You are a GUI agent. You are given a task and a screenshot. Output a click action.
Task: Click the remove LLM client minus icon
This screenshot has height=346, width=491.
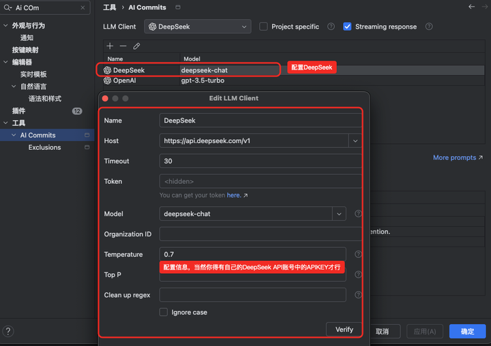[x=123, y=46]
